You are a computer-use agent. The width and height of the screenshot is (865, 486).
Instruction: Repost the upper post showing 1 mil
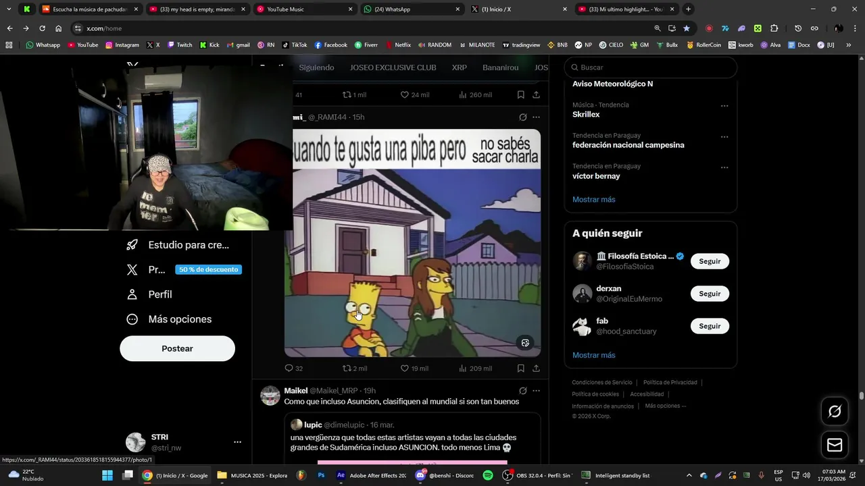pos(355,94)
